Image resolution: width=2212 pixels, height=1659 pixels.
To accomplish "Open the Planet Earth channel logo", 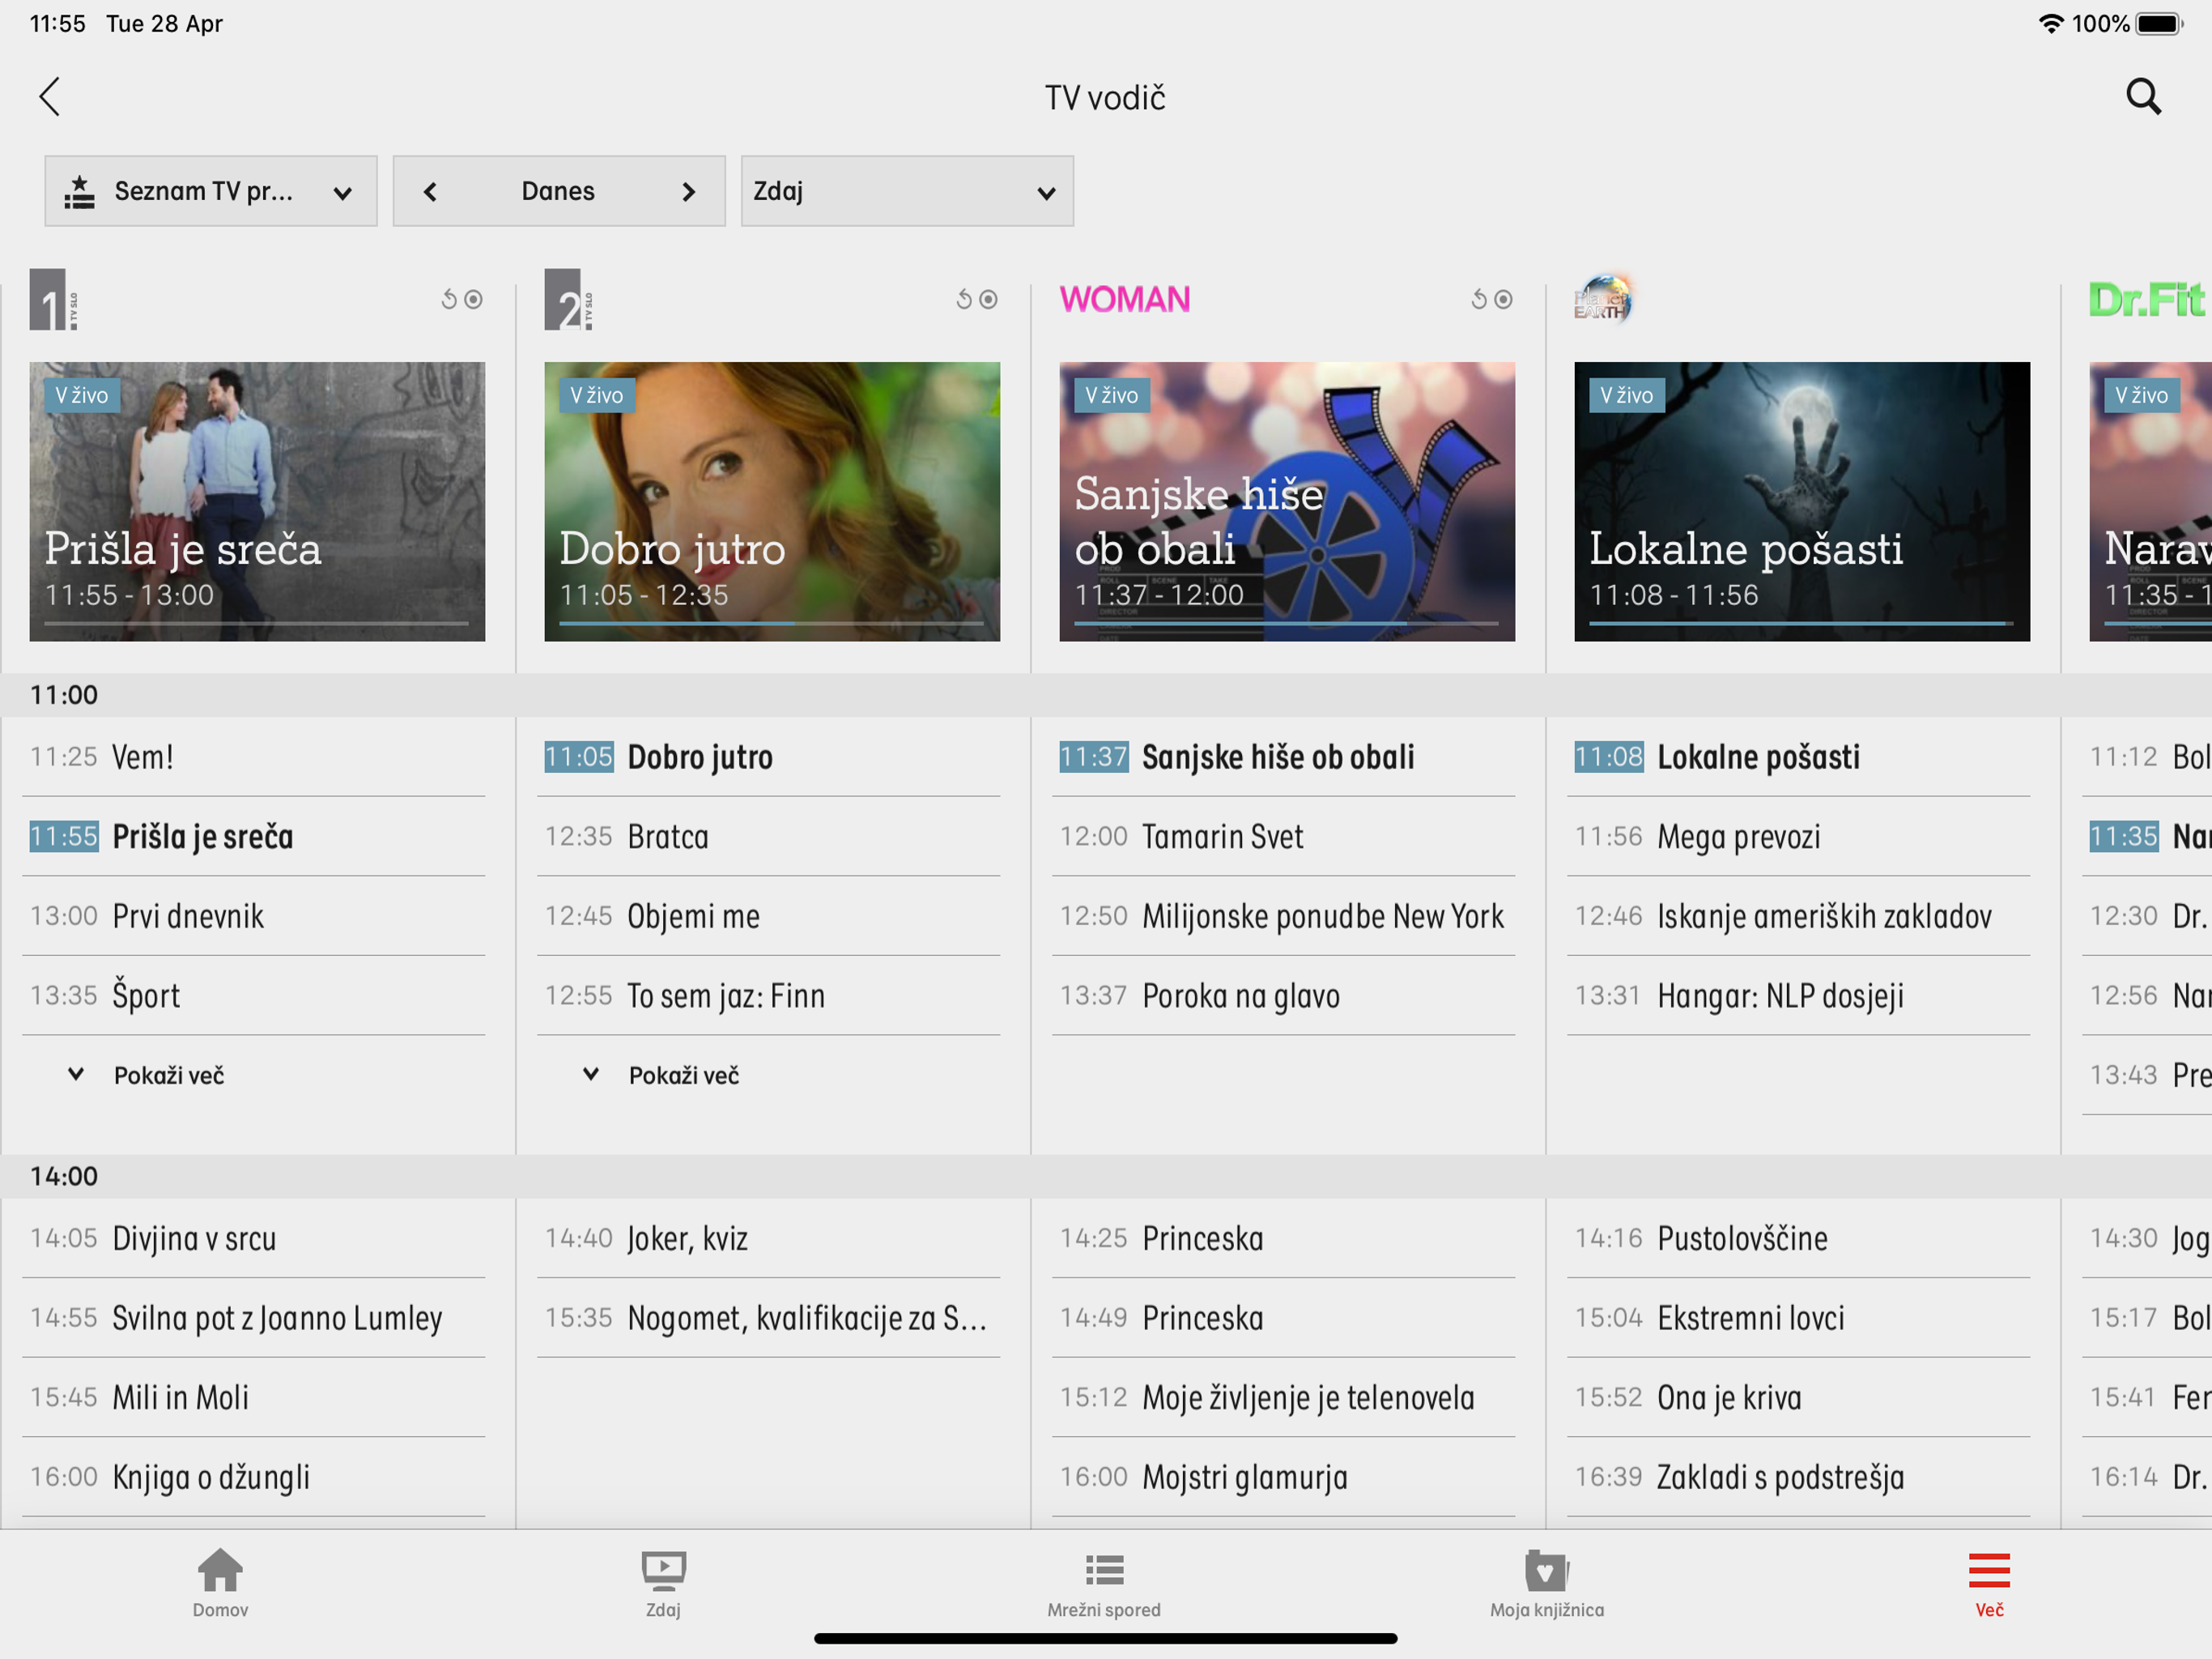I will [x=1603, y=299].
